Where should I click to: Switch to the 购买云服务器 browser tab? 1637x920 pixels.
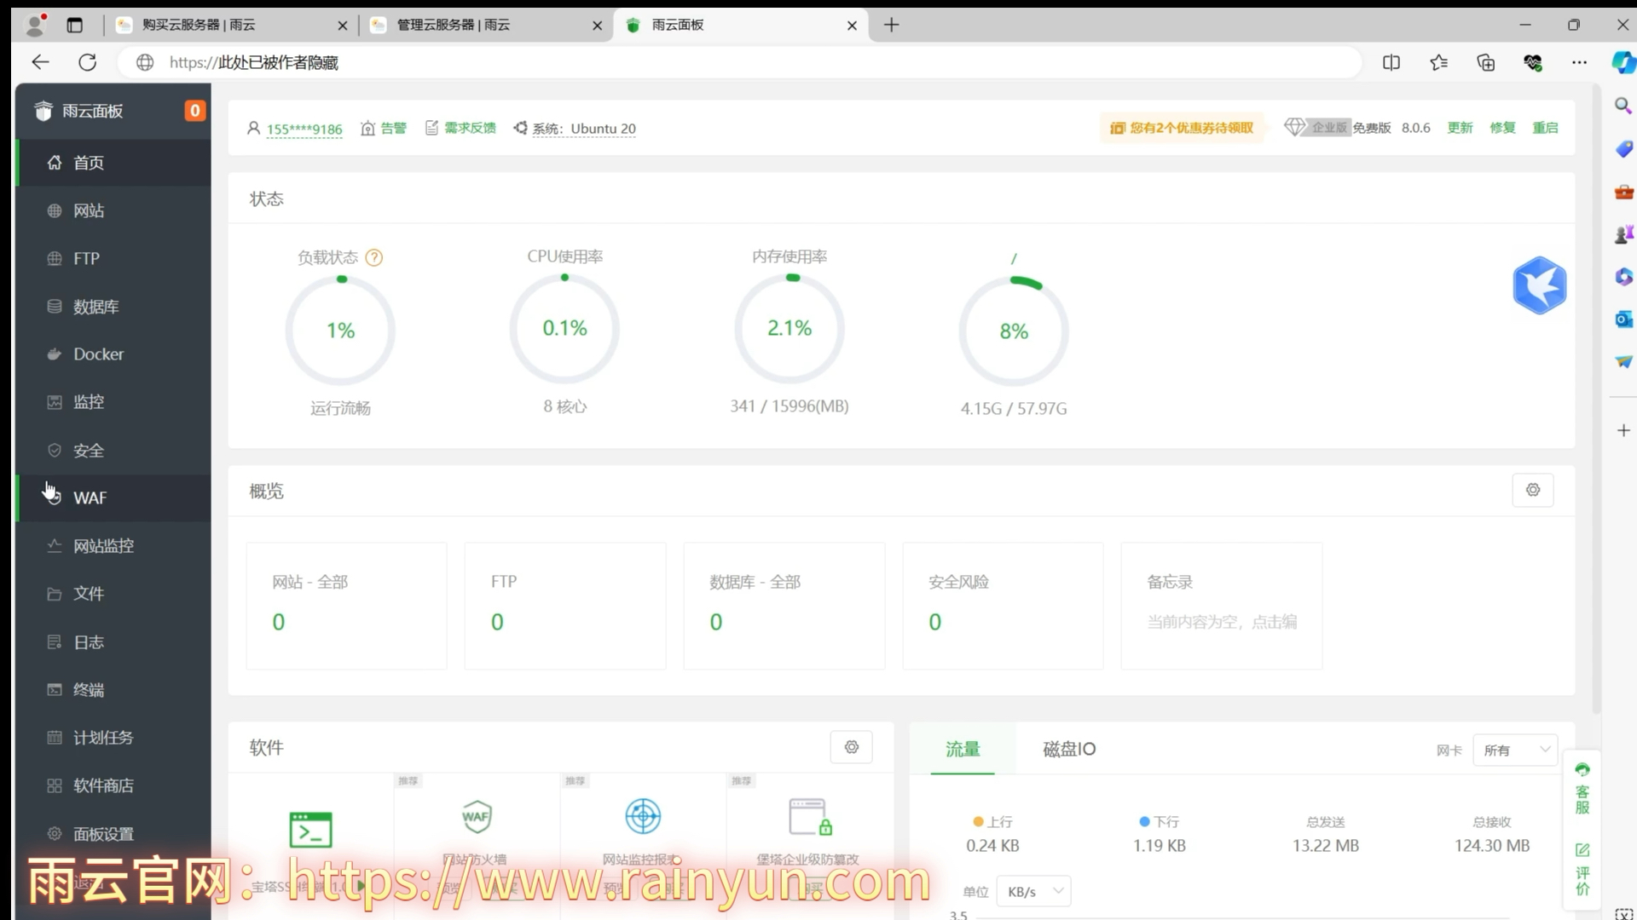pos(233,25)
